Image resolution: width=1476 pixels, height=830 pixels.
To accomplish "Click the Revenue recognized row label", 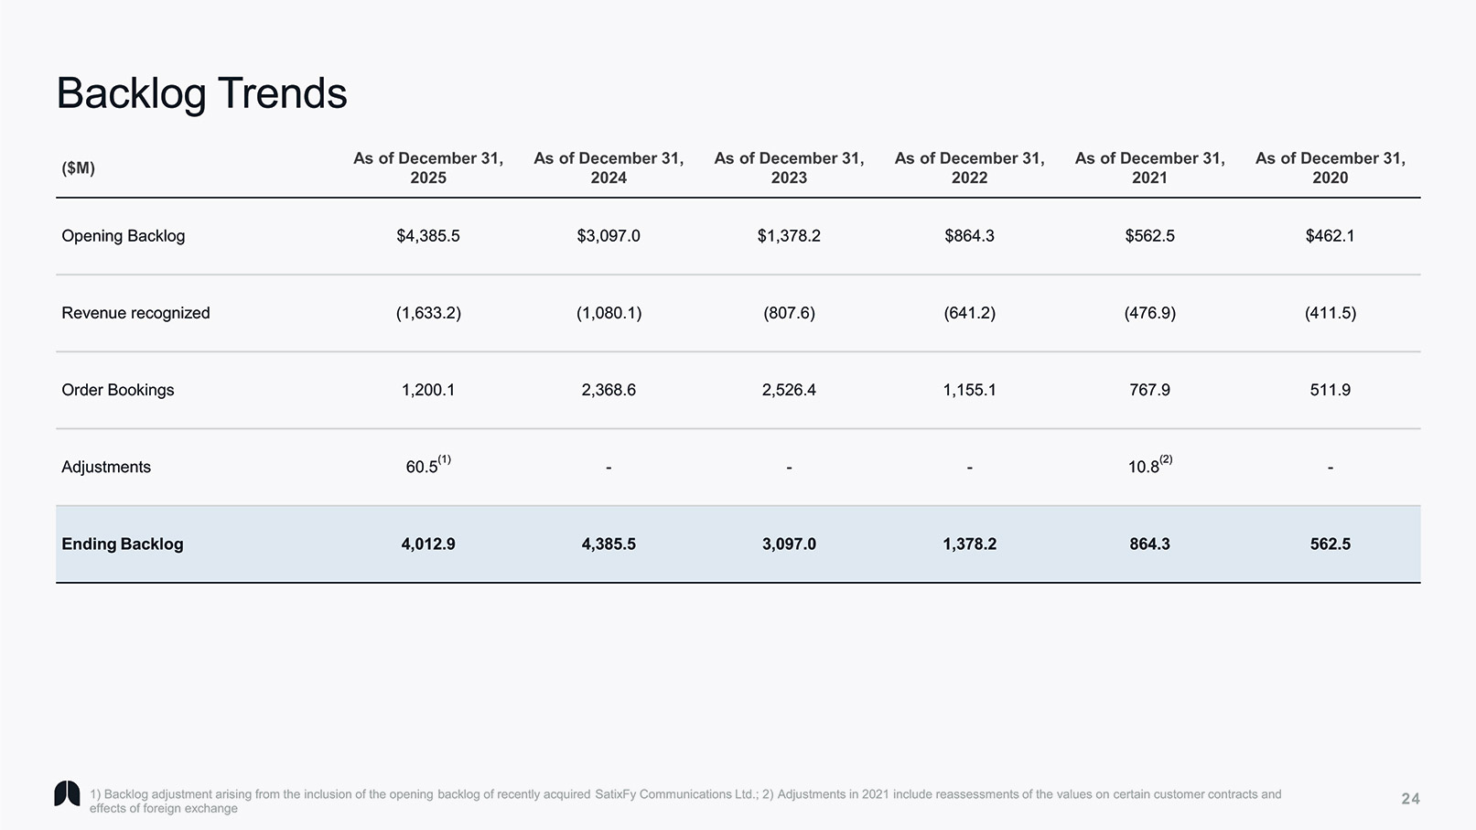I will (135, 313).
